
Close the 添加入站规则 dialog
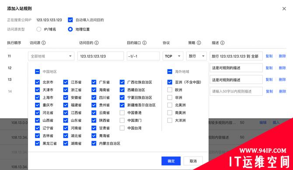[284, 9]
